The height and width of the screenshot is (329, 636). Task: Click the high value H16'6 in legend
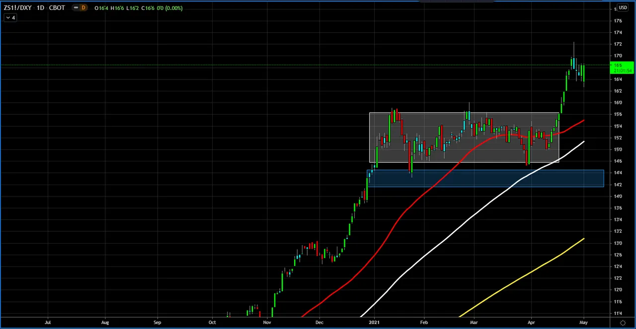tap(118, 8)
